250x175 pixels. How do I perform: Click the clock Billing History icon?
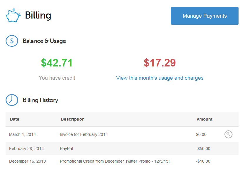[x=12, y=100]
